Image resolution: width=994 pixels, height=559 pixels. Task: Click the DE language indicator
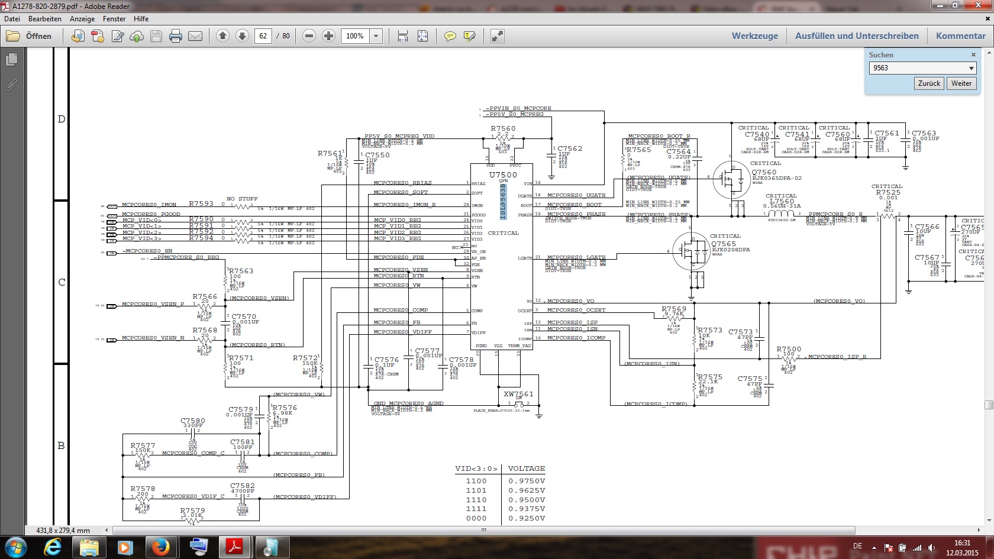click(857, 546)
